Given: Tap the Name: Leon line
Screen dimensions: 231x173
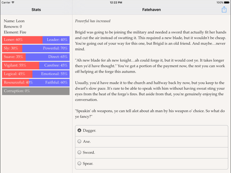Looking at the screenshot, I should click(x=14, y=21).
